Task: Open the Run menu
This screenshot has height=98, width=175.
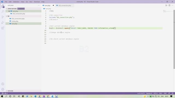Action: (x=31, y=2)
